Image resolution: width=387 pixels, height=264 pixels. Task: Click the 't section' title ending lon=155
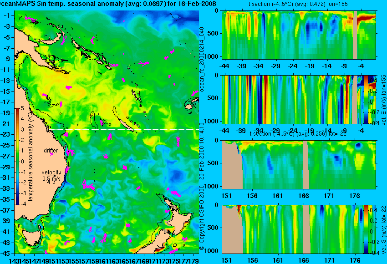point(298,4)
